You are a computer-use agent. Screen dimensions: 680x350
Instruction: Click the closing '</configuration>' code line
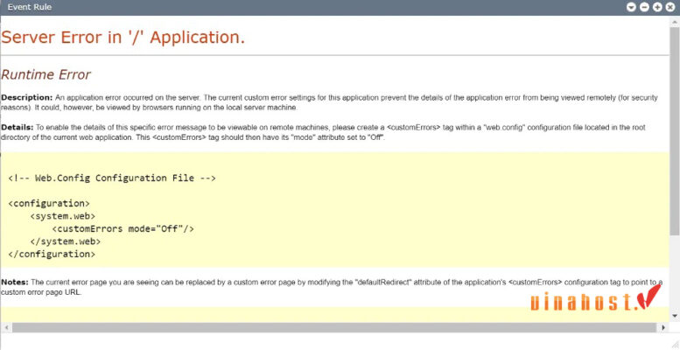pyautogui.click(x=52, y=254)
